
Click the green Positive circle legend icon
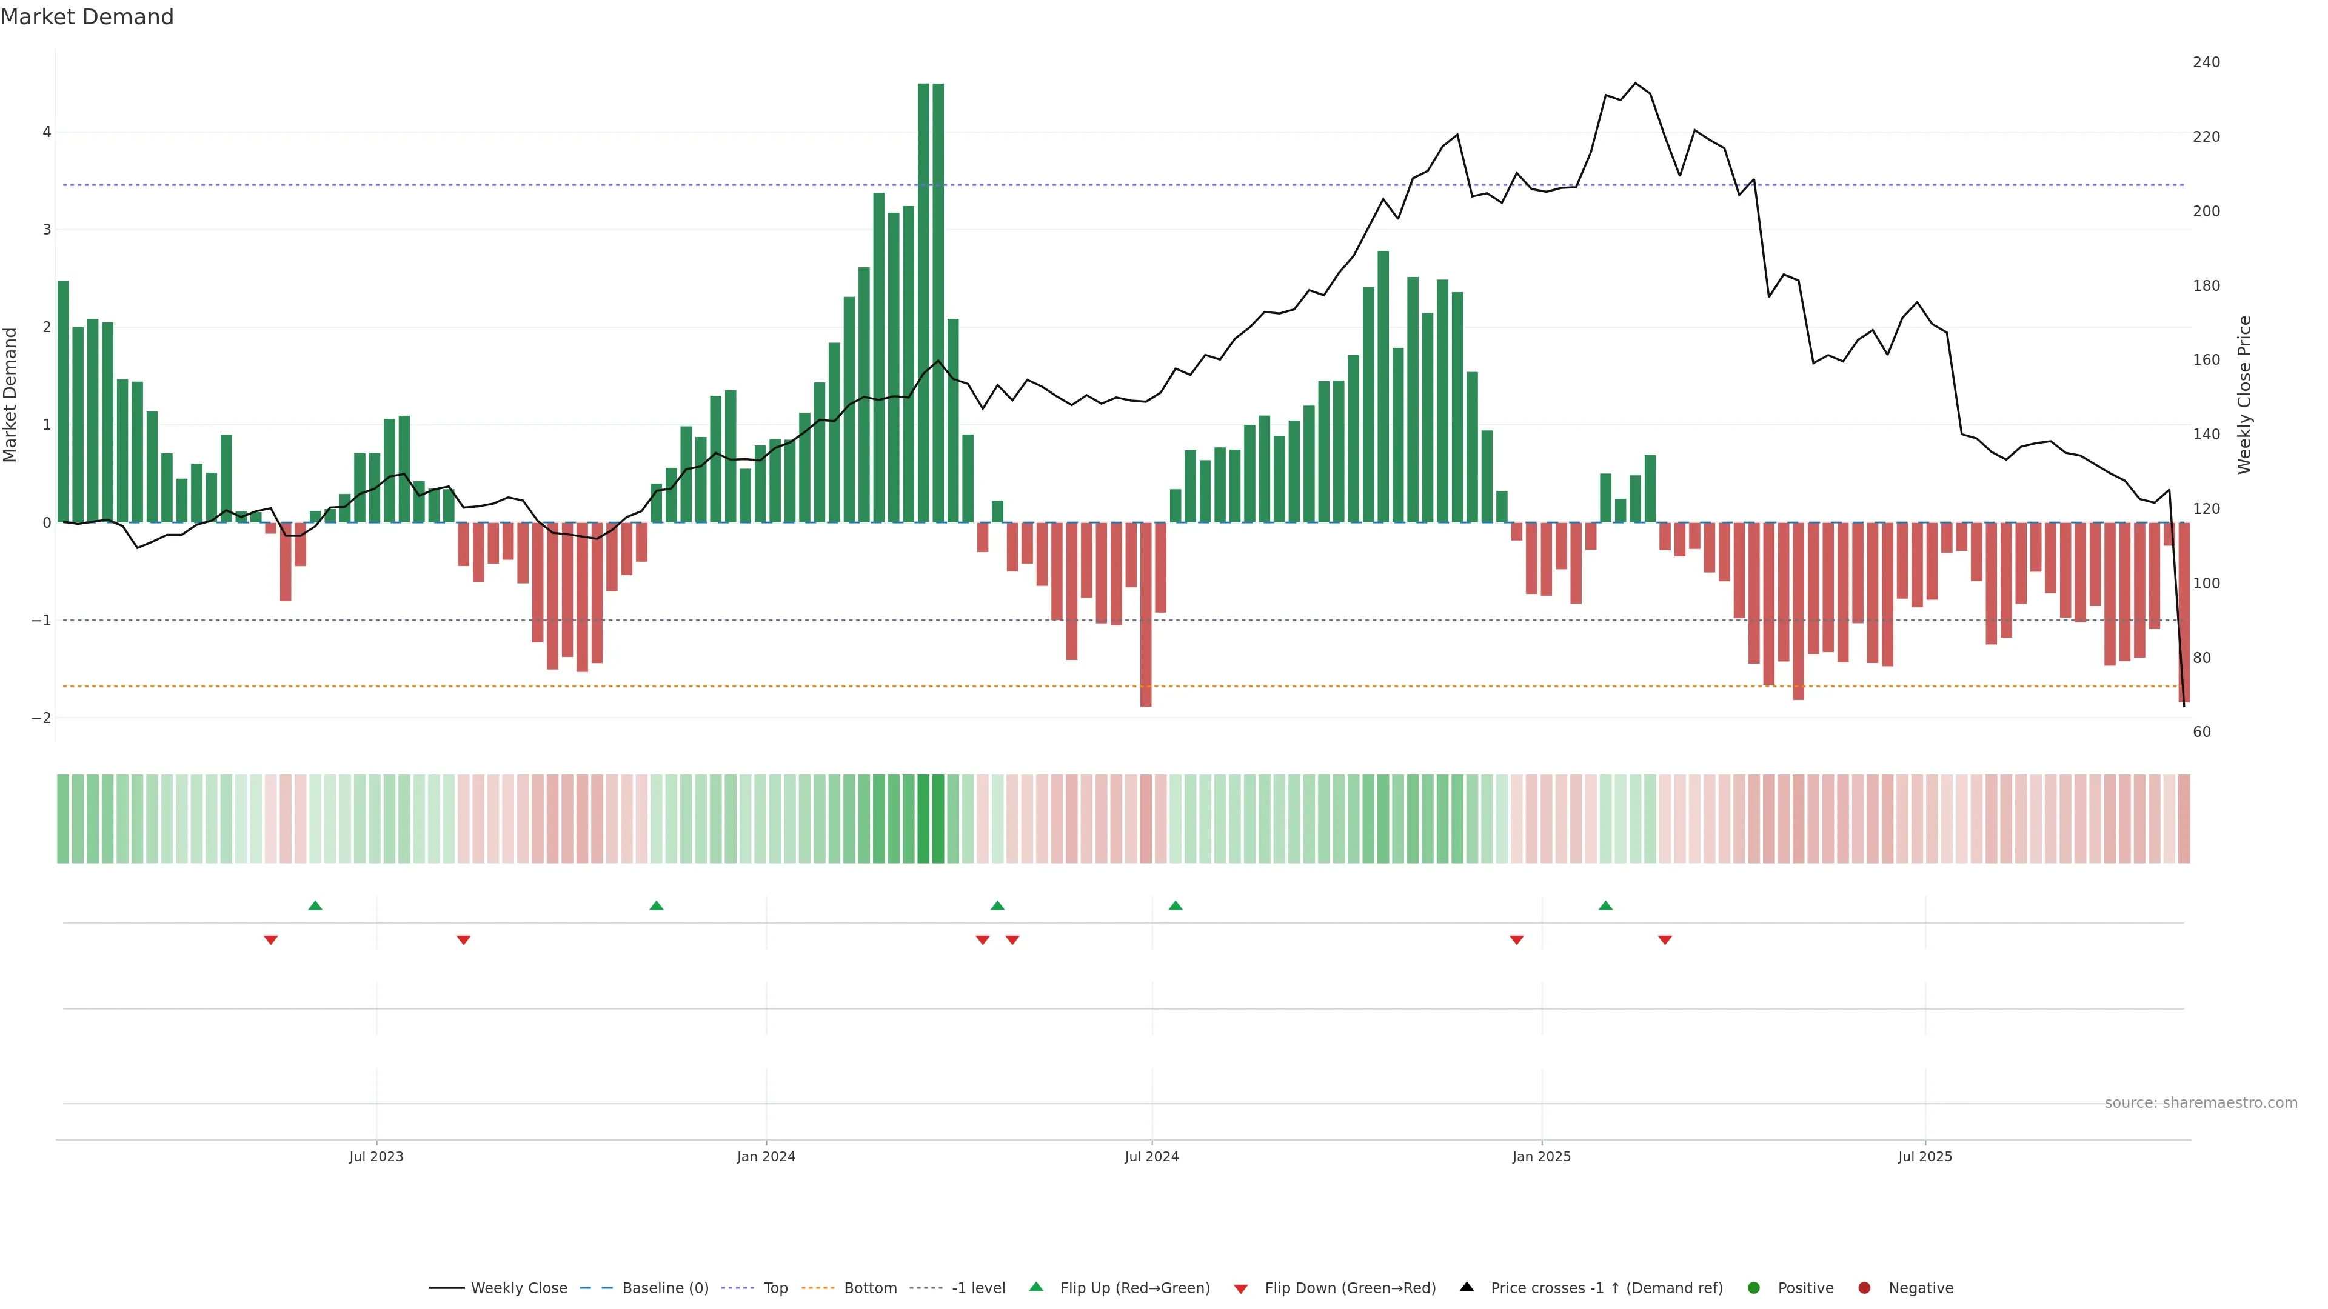(x=1754, y=1287)
